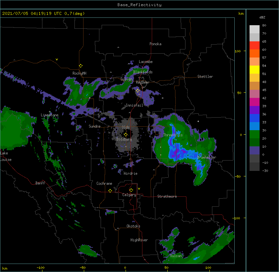The height and width of the screenshot is (272, 279).
Task: Click the 65 value in the dBZ legend
Action: coord(264,41)
